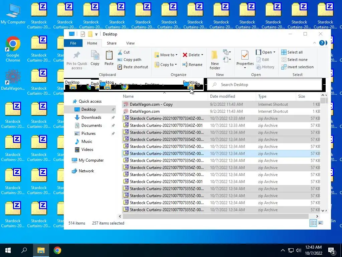Open the notification center icon
Image resolution: width=342 pixels, height=257 pixels.
point(332,250)
